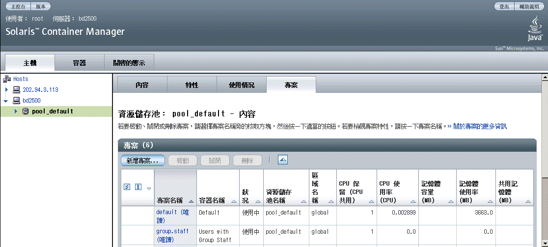Sort by 共用記憶體 column arrow
Image resolution: width=548 pixels, height=247 pixels.
tap(528, 201)
